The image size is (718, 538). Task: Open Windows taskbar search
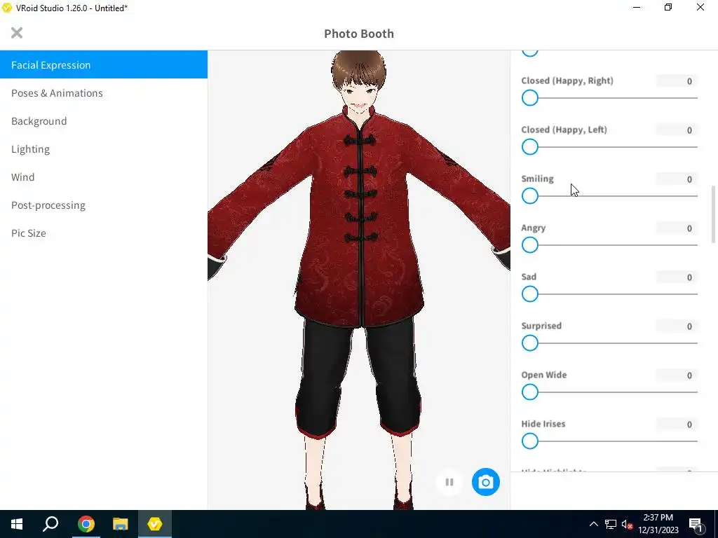point(50,524)
